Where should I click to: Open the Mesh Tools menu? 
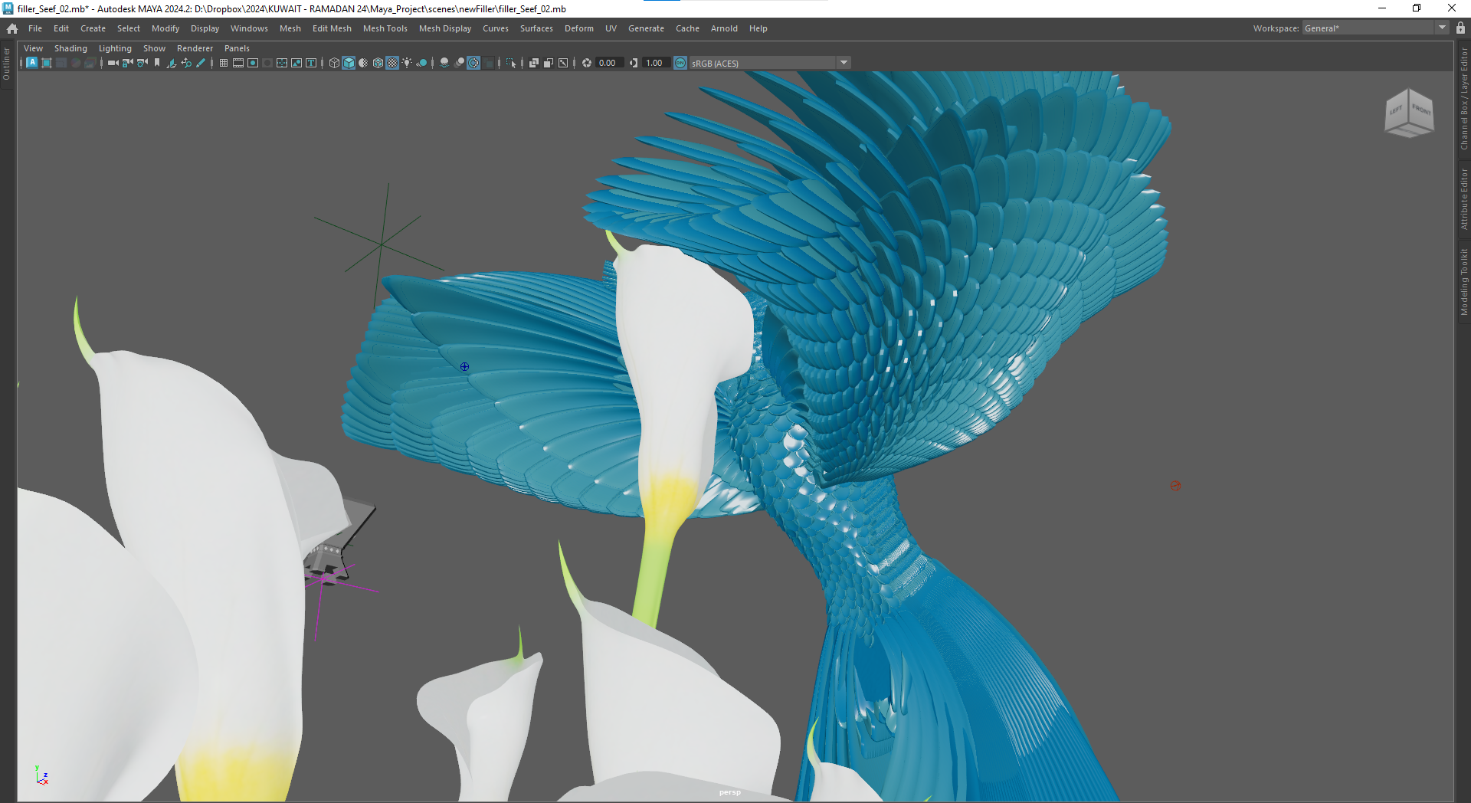385,28
